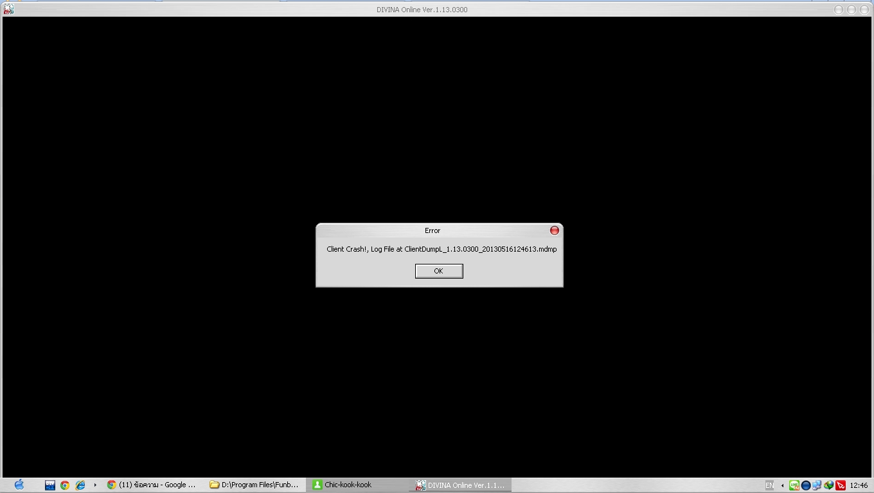Launch the DEV quick launch icon
The width and height of the screenshot is (874, 493).
50,485
